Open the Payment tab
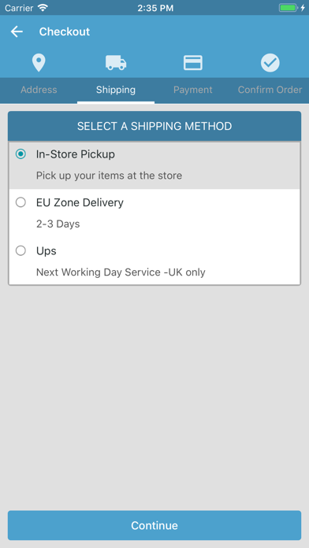This screenshot has height=548, width=309. click(193, 90)
